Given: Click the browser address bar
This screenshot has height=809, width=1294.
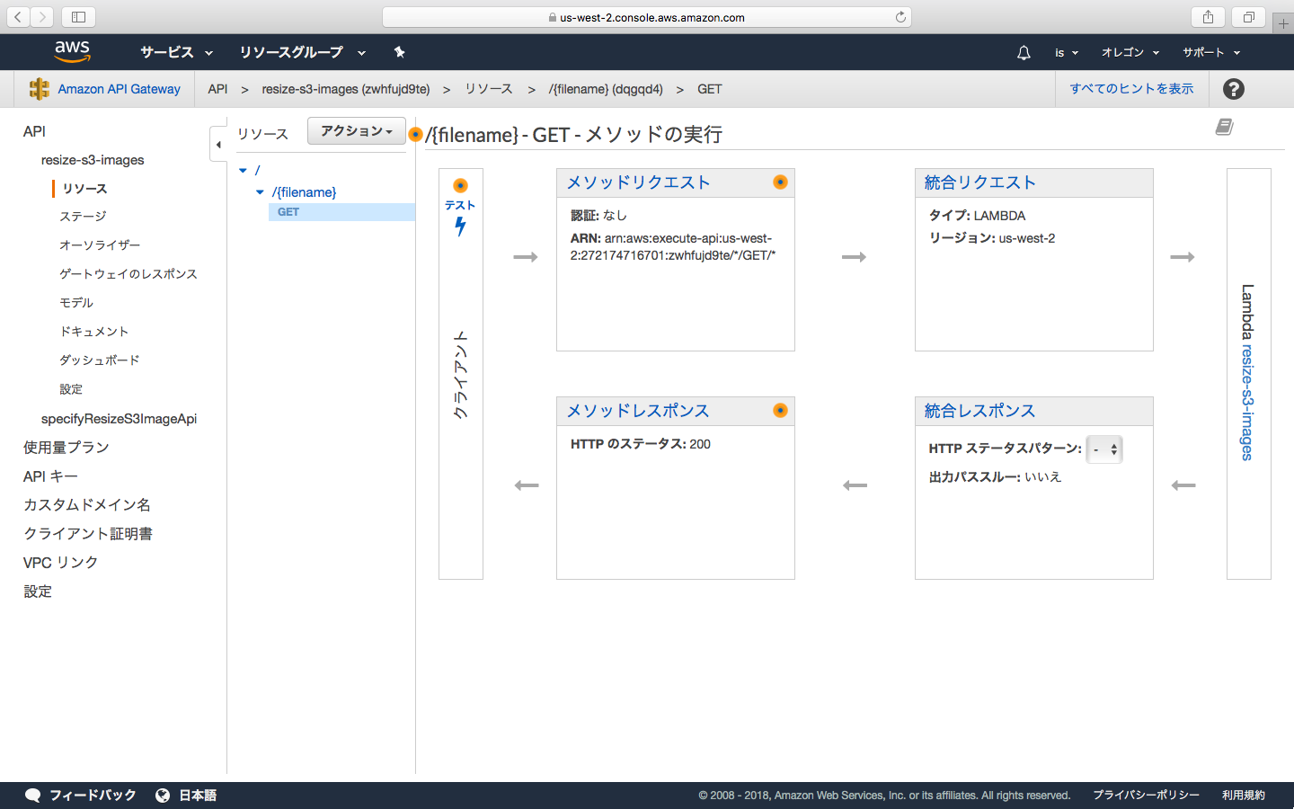Looking at the screenshot, I should pos(647,17).
